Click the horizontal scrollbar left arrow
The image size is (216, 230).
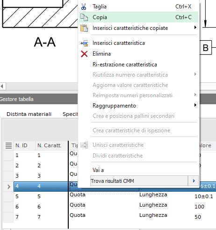coord(2,86)
